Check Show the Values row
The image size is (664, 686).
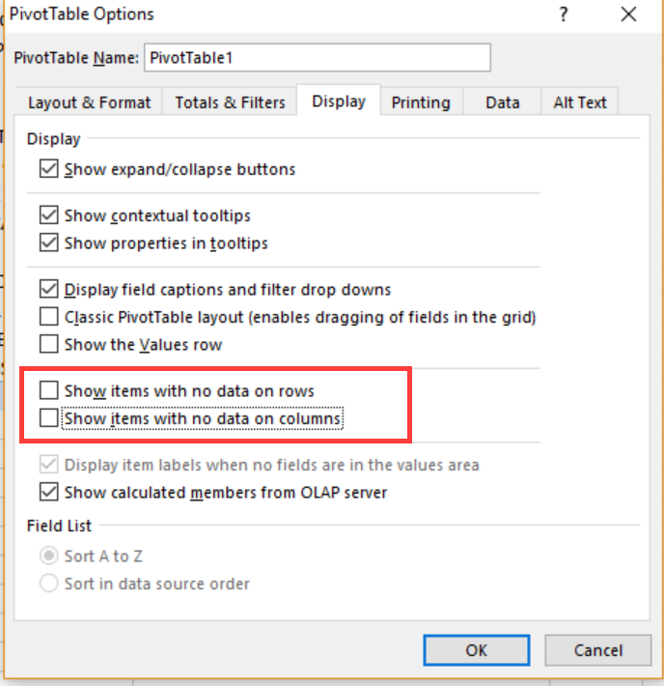pyautogui.click(x=48, y=343)
